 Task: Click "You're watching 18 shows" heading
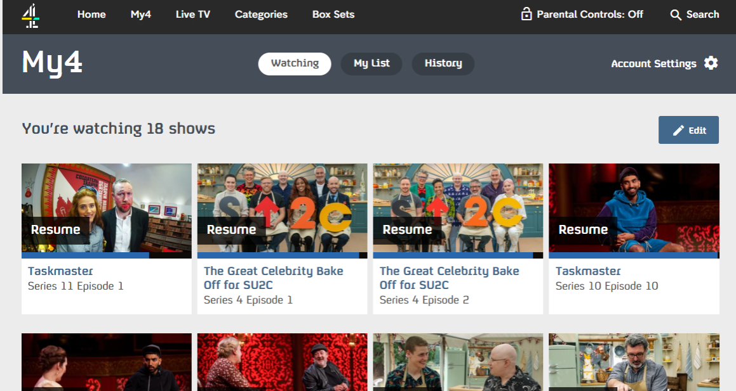(118, 129)
